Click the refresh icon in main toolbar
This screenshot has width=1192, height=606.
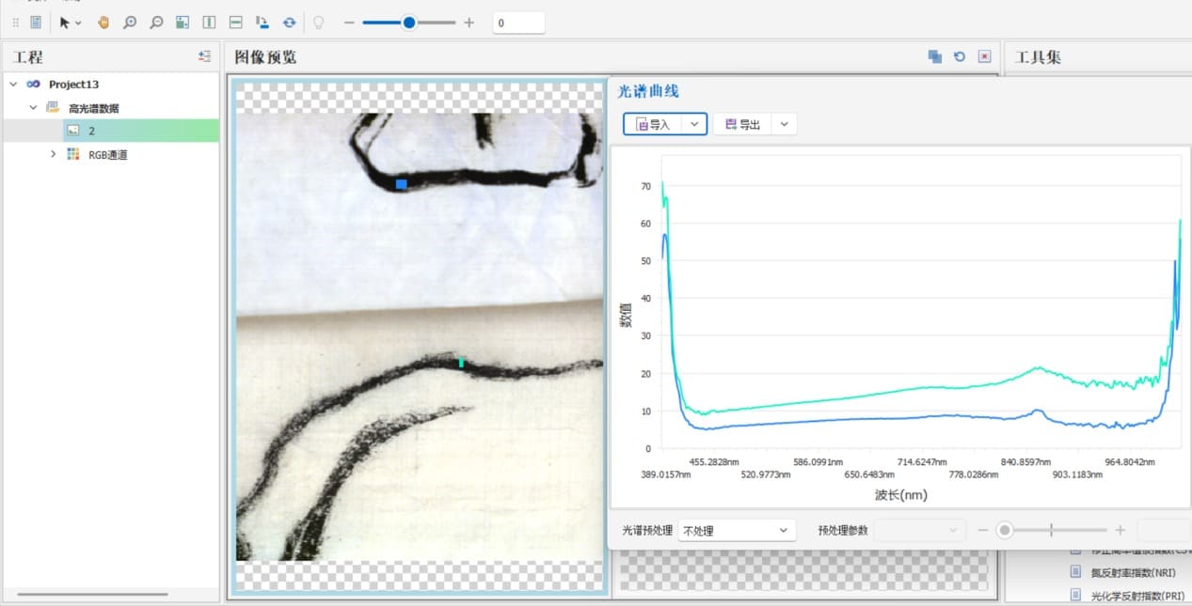(289, 23)
